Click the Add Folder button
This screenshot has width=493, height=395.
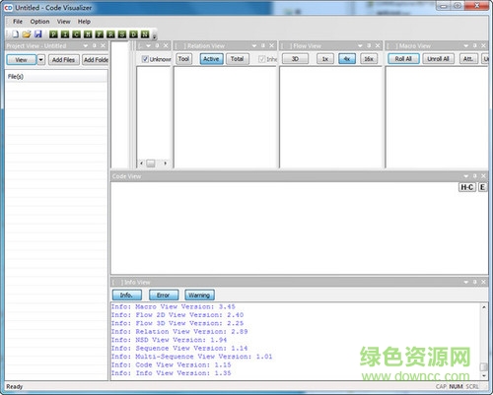tap(96, 60)
